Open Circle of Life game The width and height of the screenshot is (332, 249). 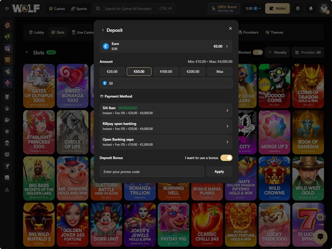(73, 133)
